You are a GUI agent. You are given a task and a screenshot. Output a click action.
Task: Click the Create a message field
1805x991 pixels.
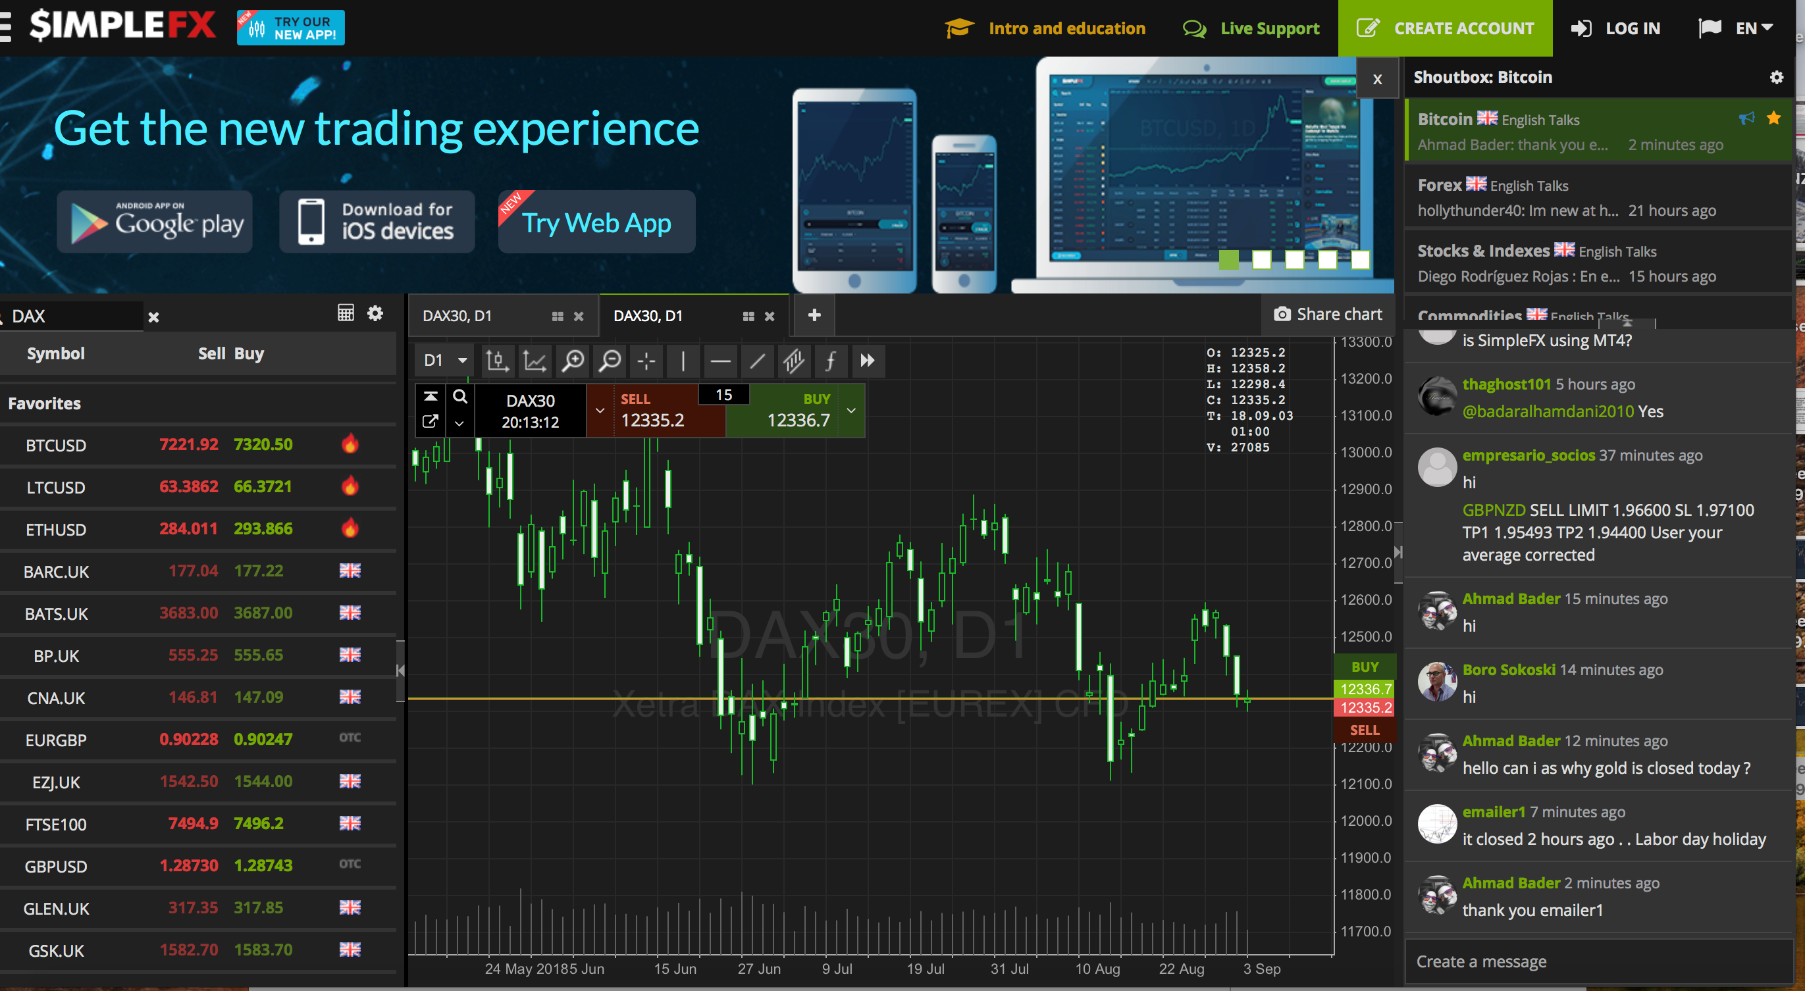(1598, 961)
